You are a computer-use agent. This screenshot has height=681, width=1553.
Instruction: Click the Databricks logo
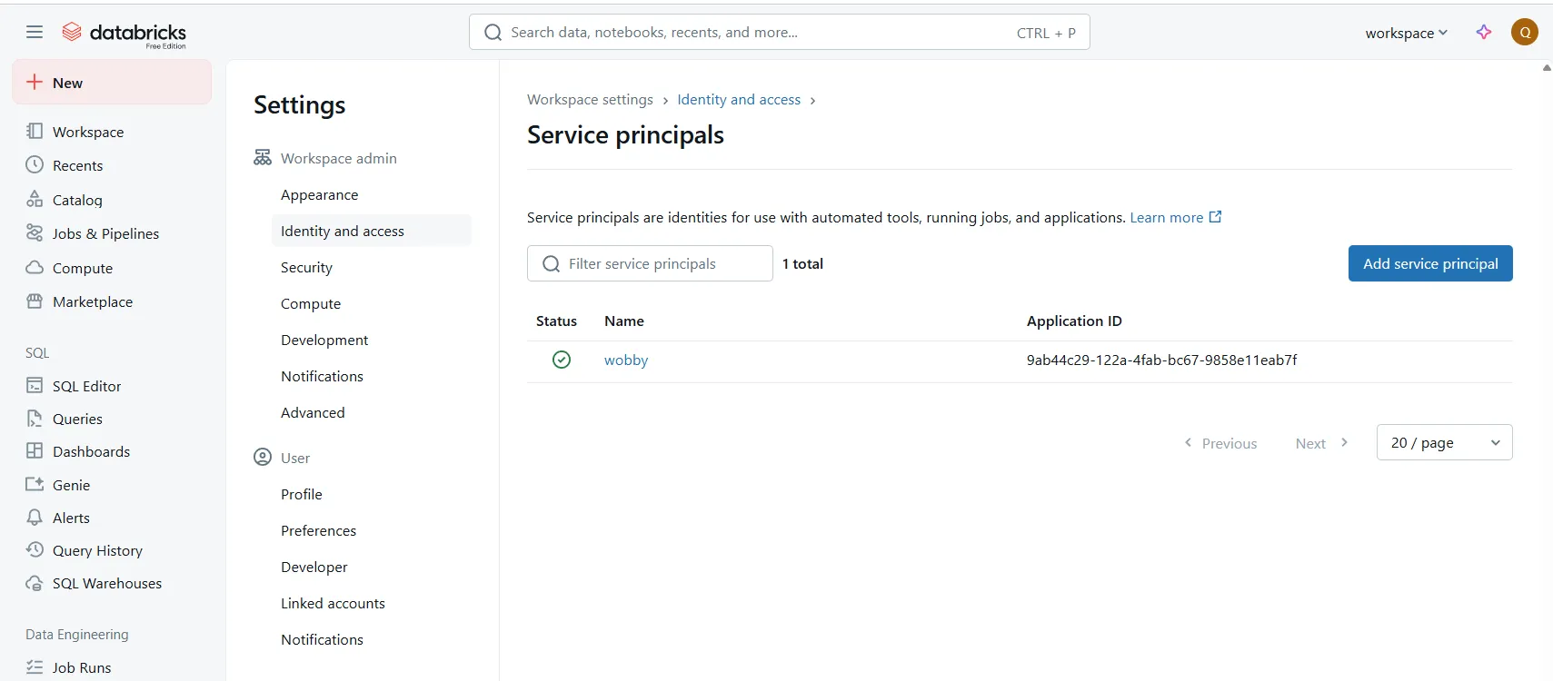pyautogui.click(x=124, y=34)
